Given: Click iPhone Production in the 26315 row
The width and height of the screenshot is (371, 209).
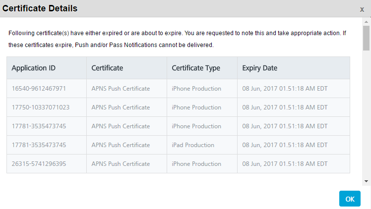Looking at the screenshot, I should (196, 163).
